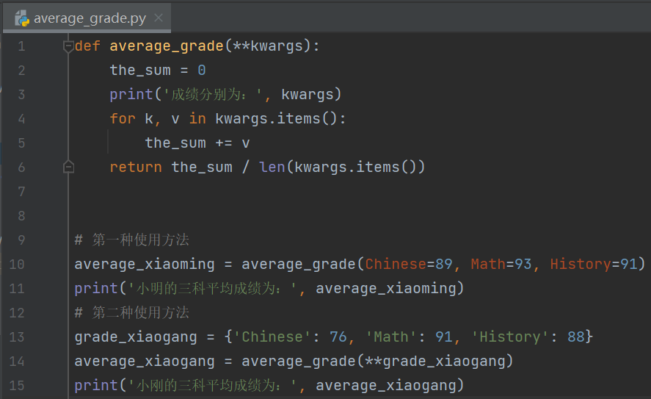Click the grade_xiaogang variable on line 13
Screen dimensions: 651x399
(x=136, y=337)
